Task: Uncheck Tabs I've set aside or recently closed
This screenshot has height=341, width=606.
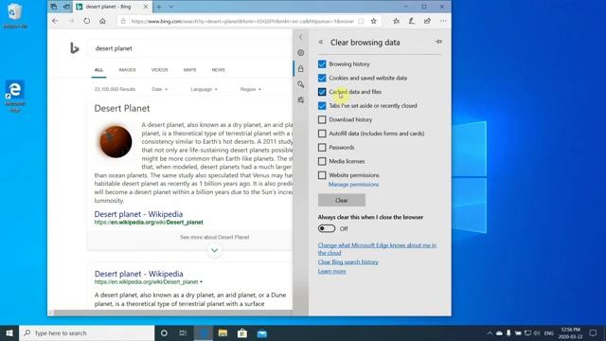Action: tap(322, 106)
